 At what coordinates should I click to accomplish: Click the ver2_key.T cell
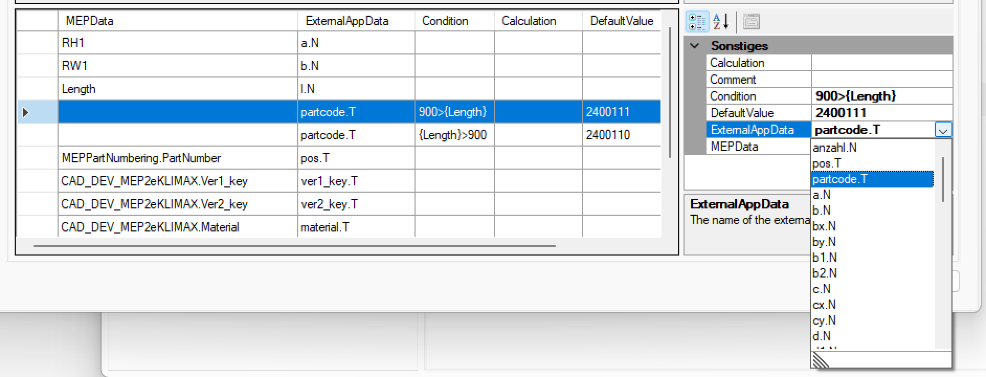(356, 204)
